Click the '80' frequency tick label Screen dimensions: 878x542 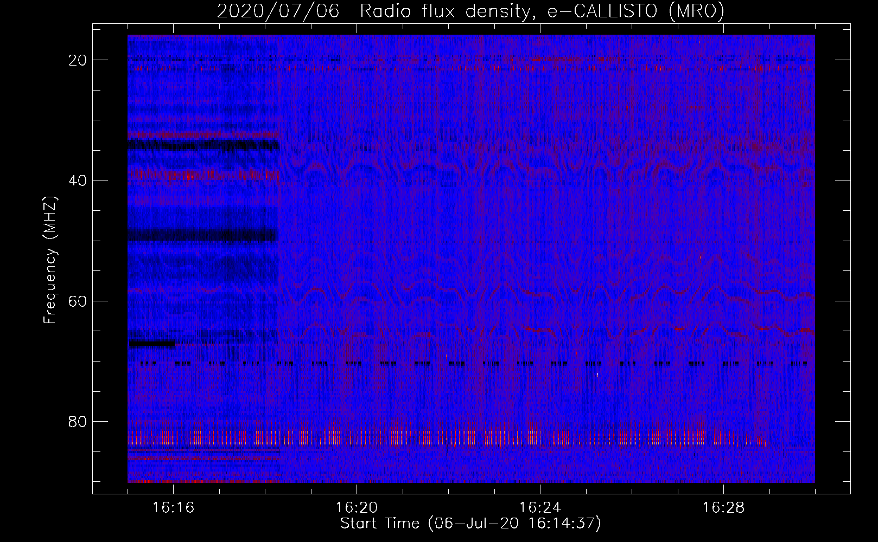78,422
